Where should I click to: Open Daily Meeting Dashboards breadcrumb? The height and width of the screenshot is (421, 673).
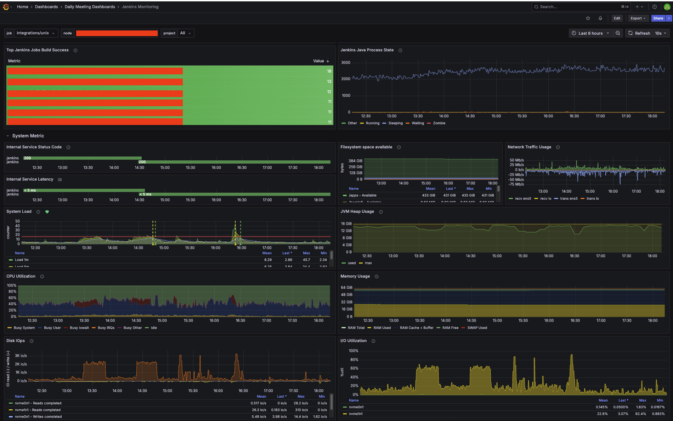(x=90, y=7)
